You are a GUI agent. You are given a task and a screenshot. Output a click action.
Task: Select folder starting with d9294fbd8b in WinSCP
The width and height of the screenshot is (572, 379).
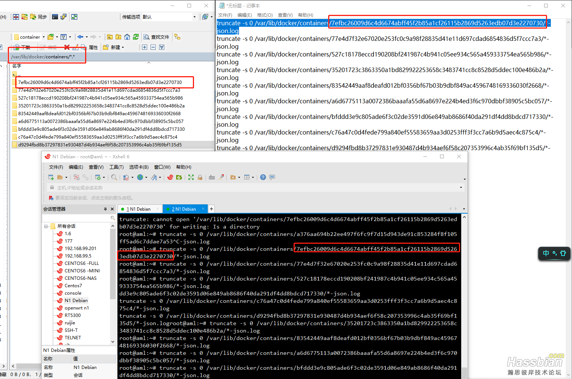coord(100,145)
